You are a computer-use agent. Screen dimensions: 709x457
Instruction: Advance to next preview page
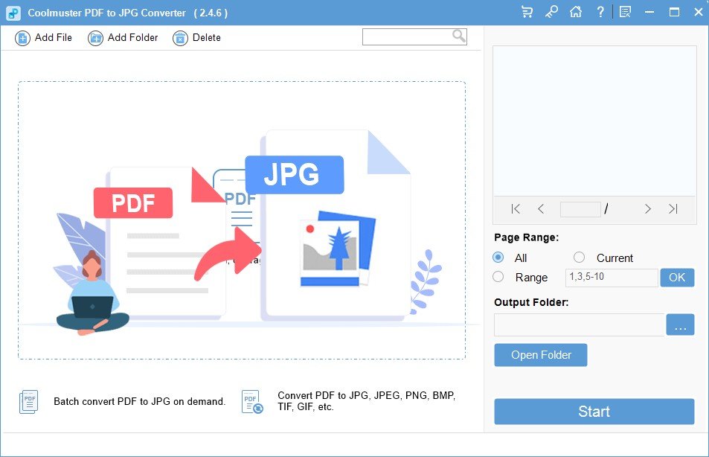click(x=647, y=209)
